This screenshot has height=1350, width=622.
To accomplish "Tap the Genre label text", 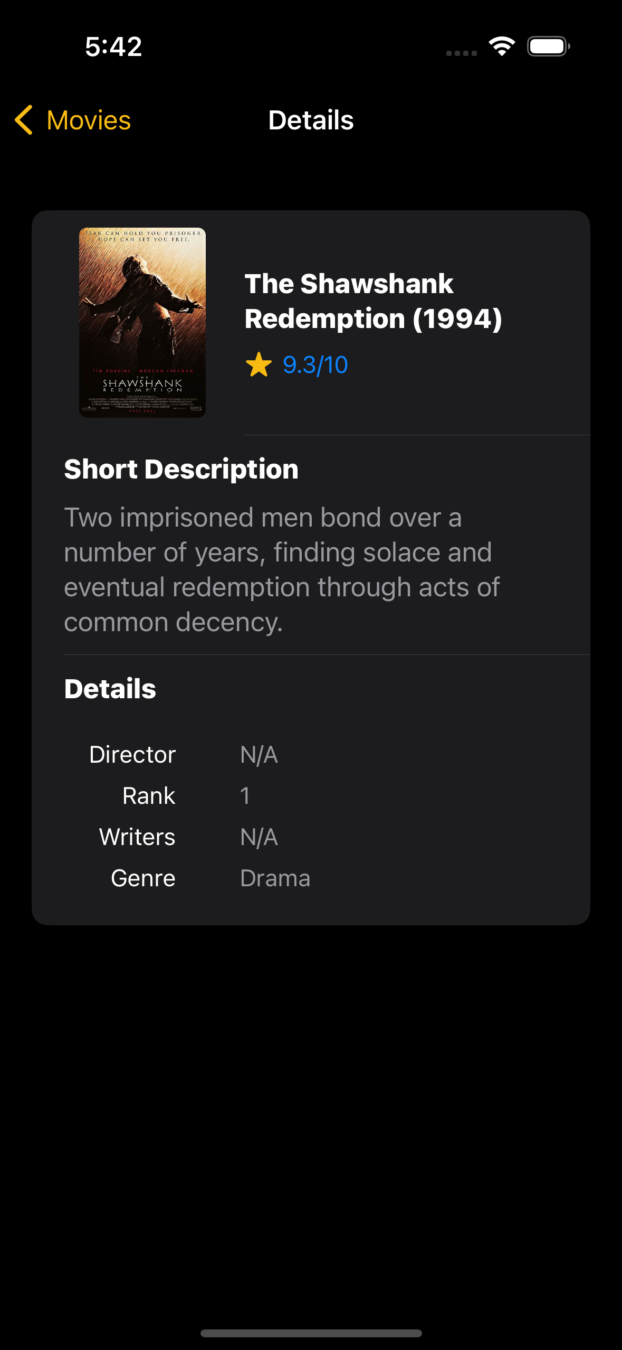I will (x=142, y=877).
